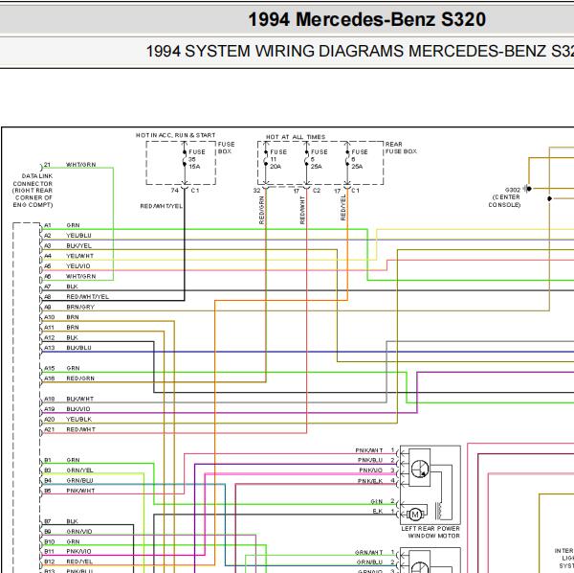Click pin A6 WHT/GRN
Viewport: 574px width, 573px height.
tap(70, 276)
